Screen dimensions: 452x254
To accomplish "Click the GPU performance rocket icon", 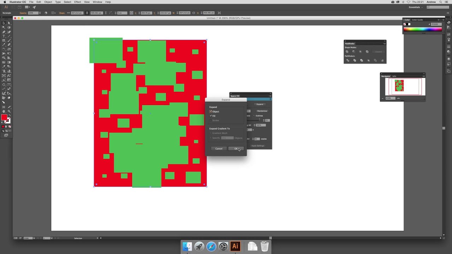I will 34,7.
